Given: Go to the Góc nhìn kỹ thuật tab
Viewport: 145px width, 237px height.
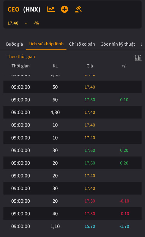Looking at the screenshot, I should coord(118,44).
